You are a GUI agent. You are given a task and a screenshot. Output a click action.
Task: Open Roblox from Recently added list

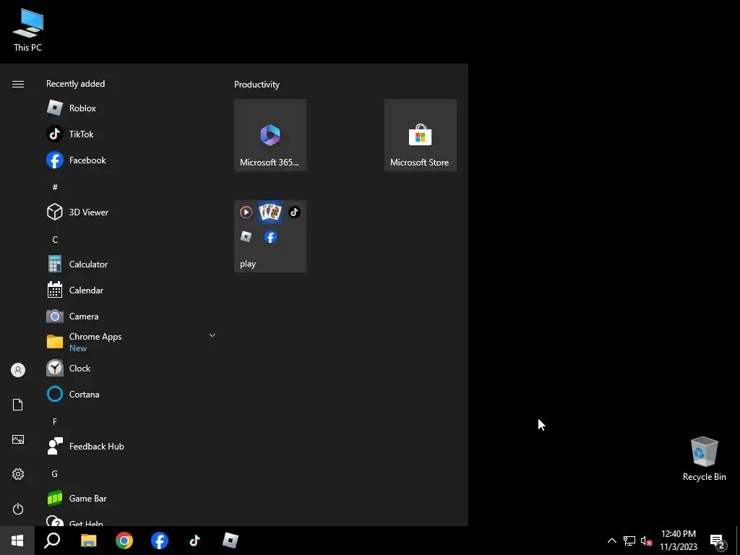tap(131, 108)
